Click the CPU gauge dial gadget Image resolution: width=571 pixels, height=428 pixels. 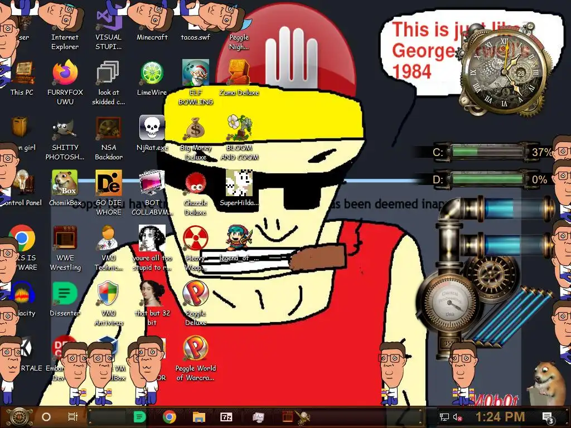click(449, 303)
